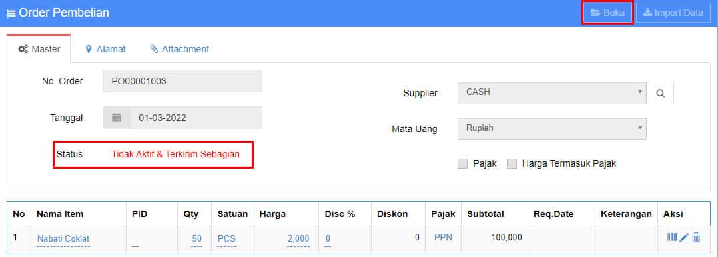Image resolution: width=718 pixels, height=257 pixels.
Task: Tick the Pajak checkbox
Action: (x=462, y=163)
